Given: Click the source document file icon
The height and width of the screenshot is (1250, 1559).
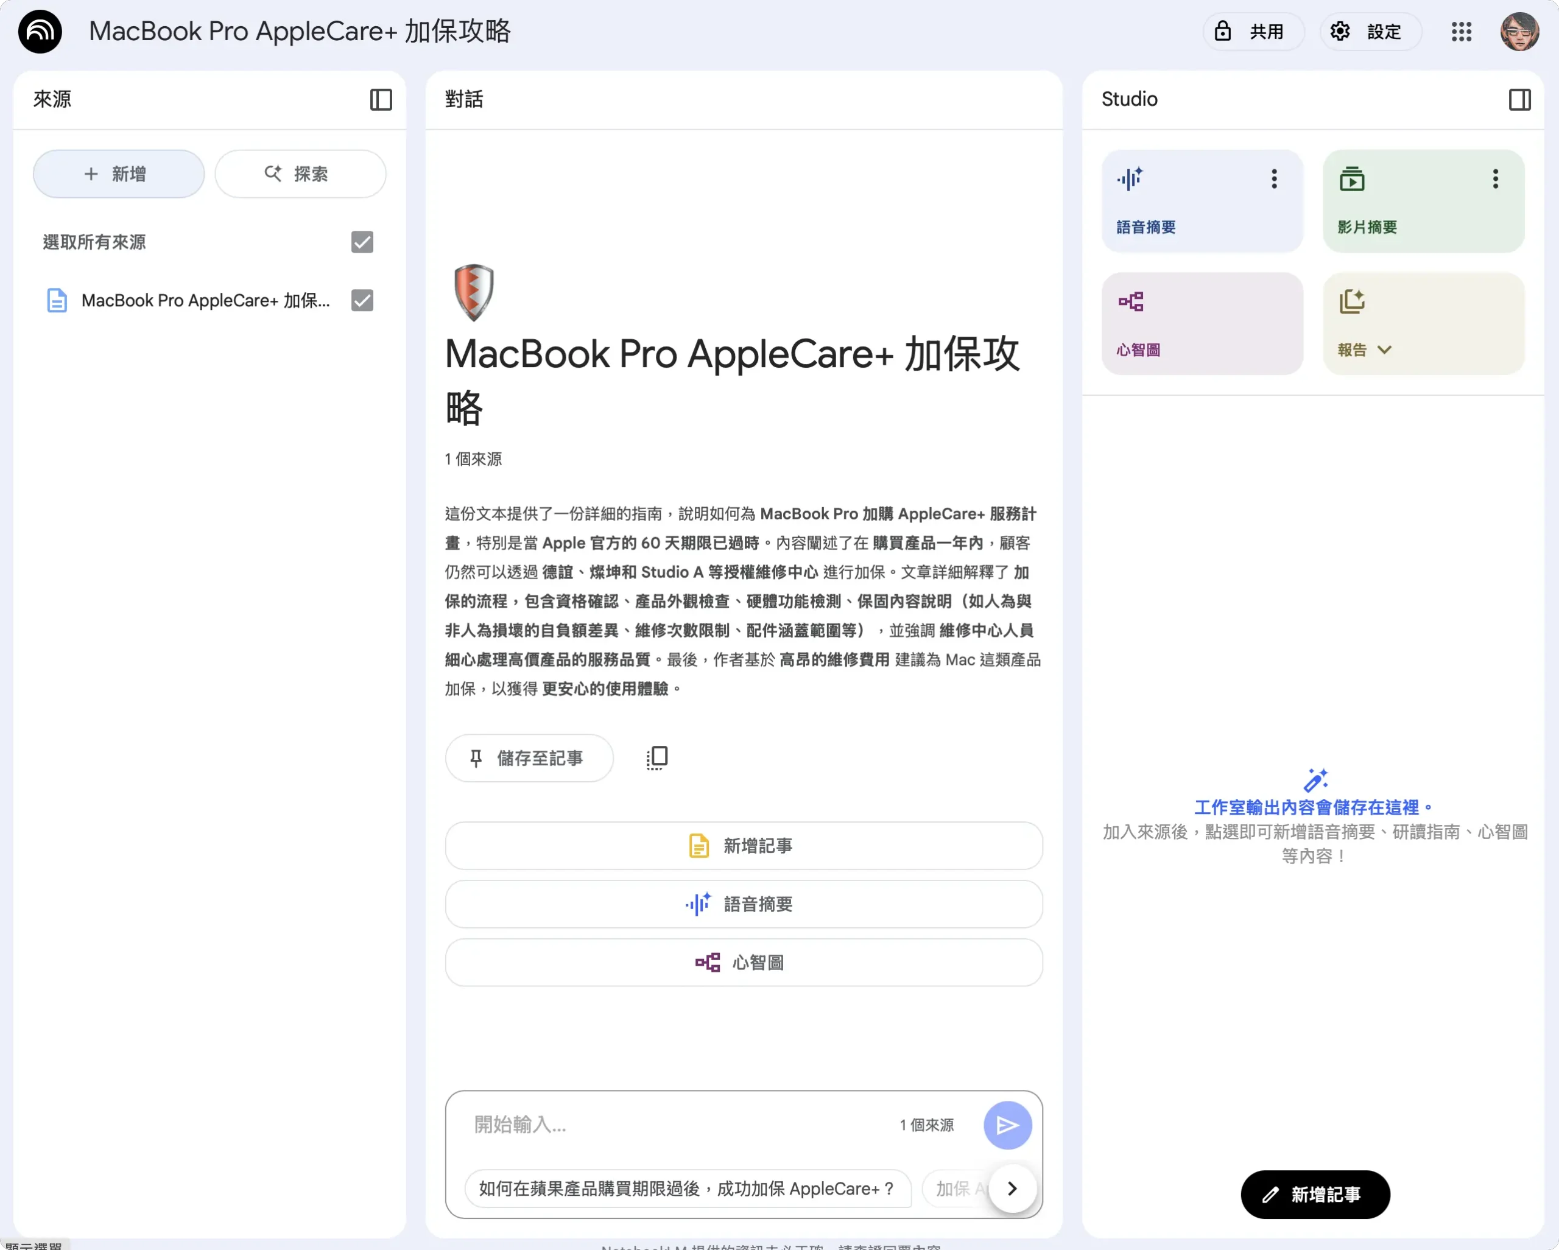Looking at the screenshot, I should coord(57,300).
